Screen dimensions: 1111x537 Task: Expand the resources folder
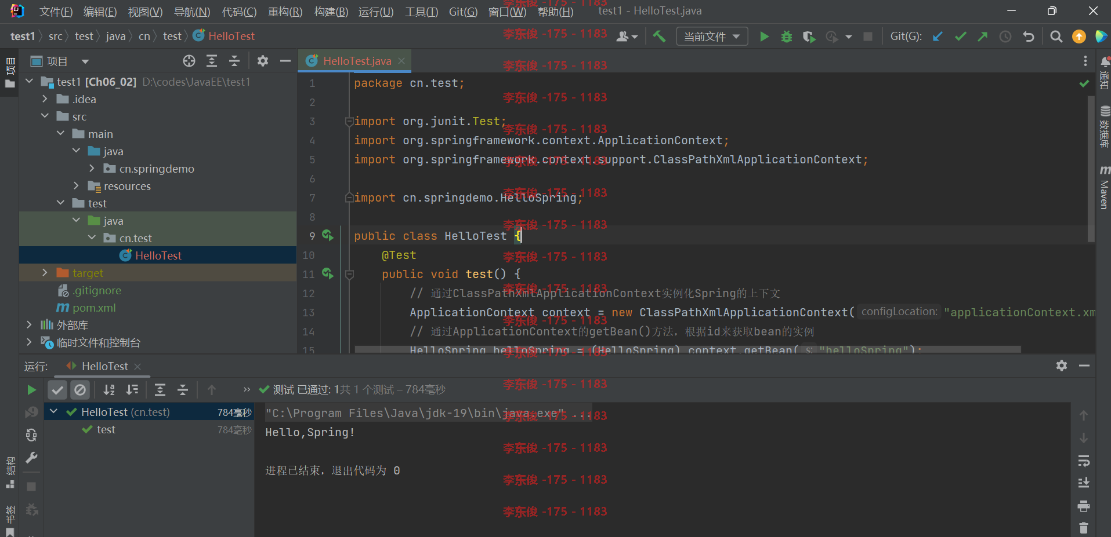pyautogui.click(x=76, y=186)
